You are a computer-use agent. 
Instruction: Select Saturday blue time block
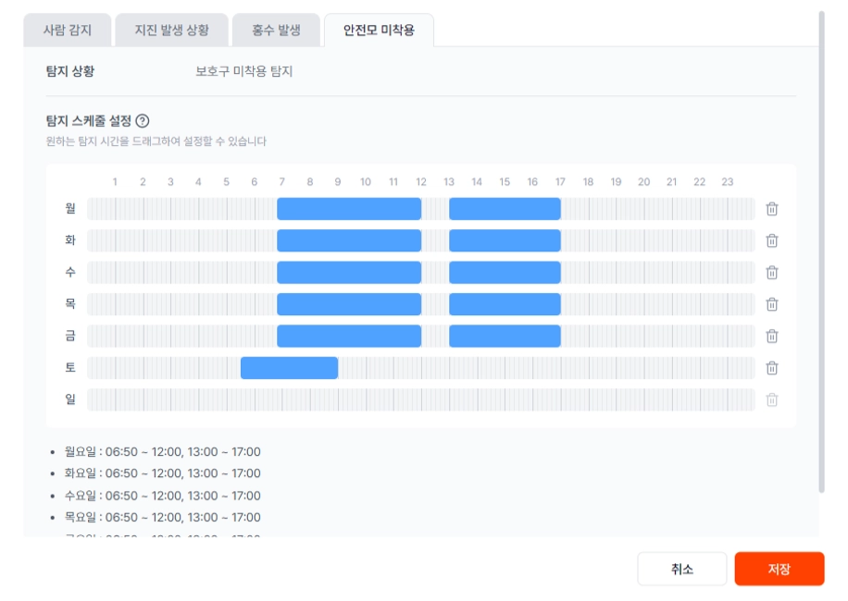tap(290, 368)
